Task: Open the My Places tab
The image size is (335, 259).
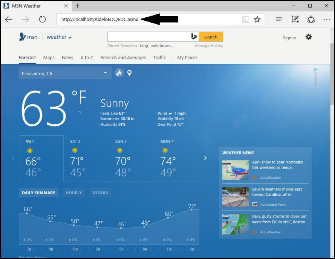Action: pyautogui.click(x=187, y=57)
